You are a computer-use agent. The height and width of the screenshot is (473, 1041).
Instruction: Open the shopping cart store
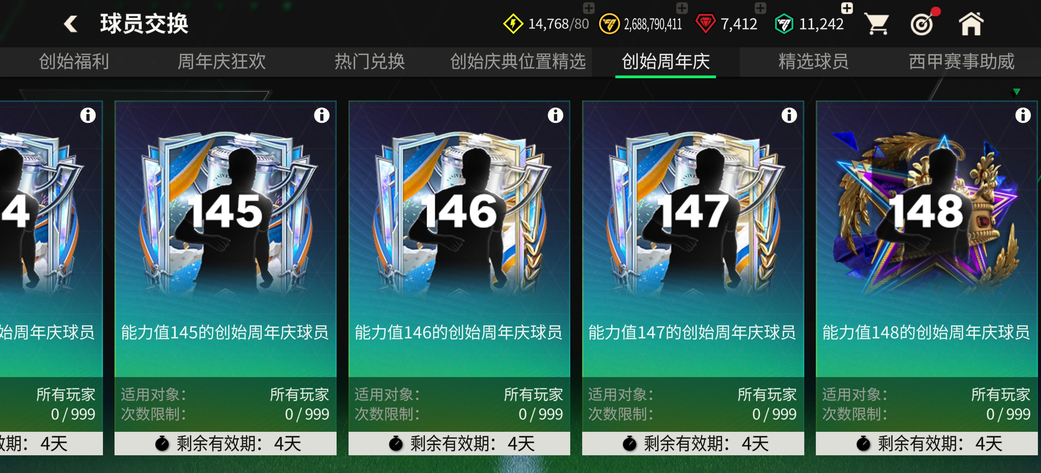(x=876, y=24)
